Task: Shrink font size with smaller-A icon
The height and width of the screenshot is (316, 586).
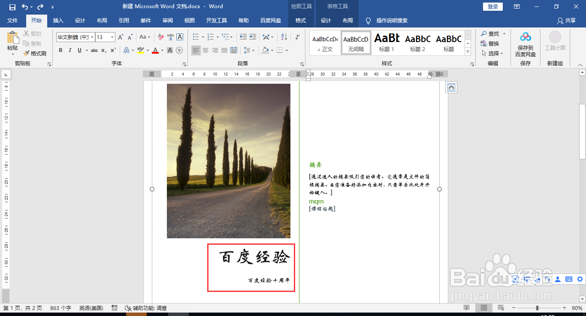Action: pyautogui.click(x=131, y=37)
